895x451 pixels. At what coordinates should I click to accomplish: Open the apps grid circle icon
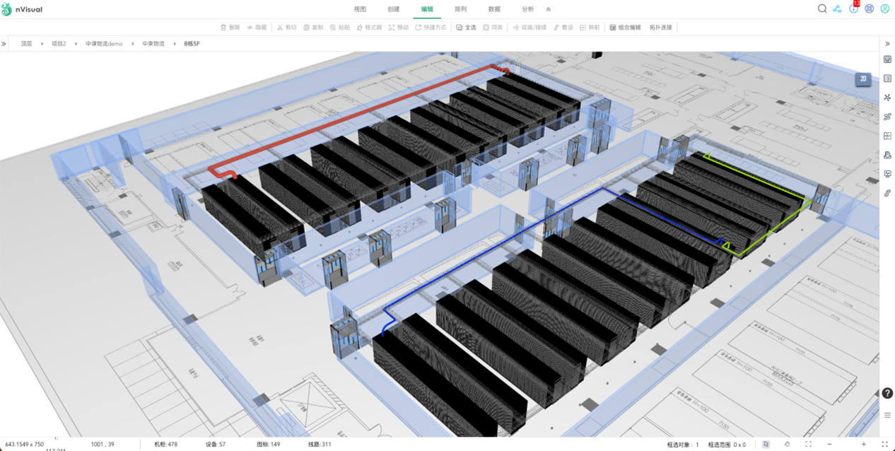pos(870,9)
